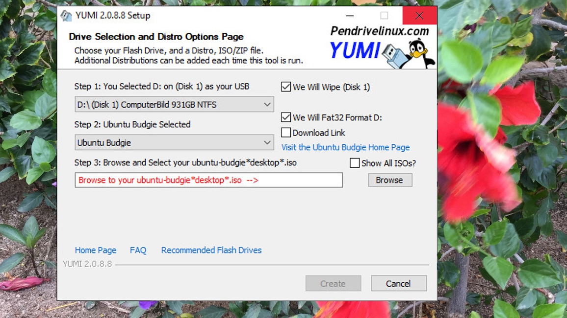Open the Ubuntu Budgie Home Page link
This screenshot has height=318, width=567.
[345, 147]
